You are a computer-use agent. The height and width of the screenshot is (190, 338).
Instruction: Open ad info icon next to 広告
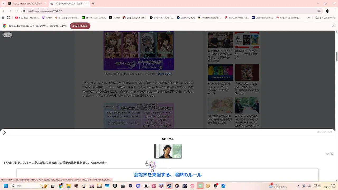[332, 154]
